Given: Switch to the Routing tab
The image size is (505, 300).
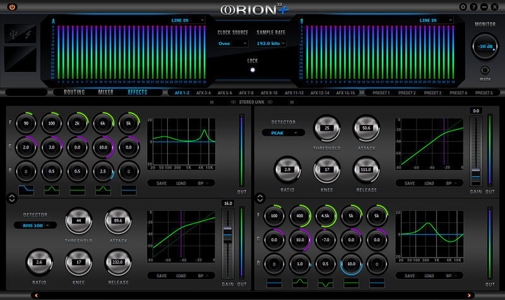Looking at the screenshot, I should tap(74, 92).
